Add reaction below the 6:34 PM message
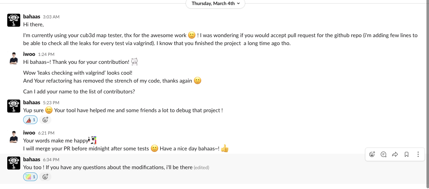Viewport: 429px width, 189px height. (x=45, y=177)
